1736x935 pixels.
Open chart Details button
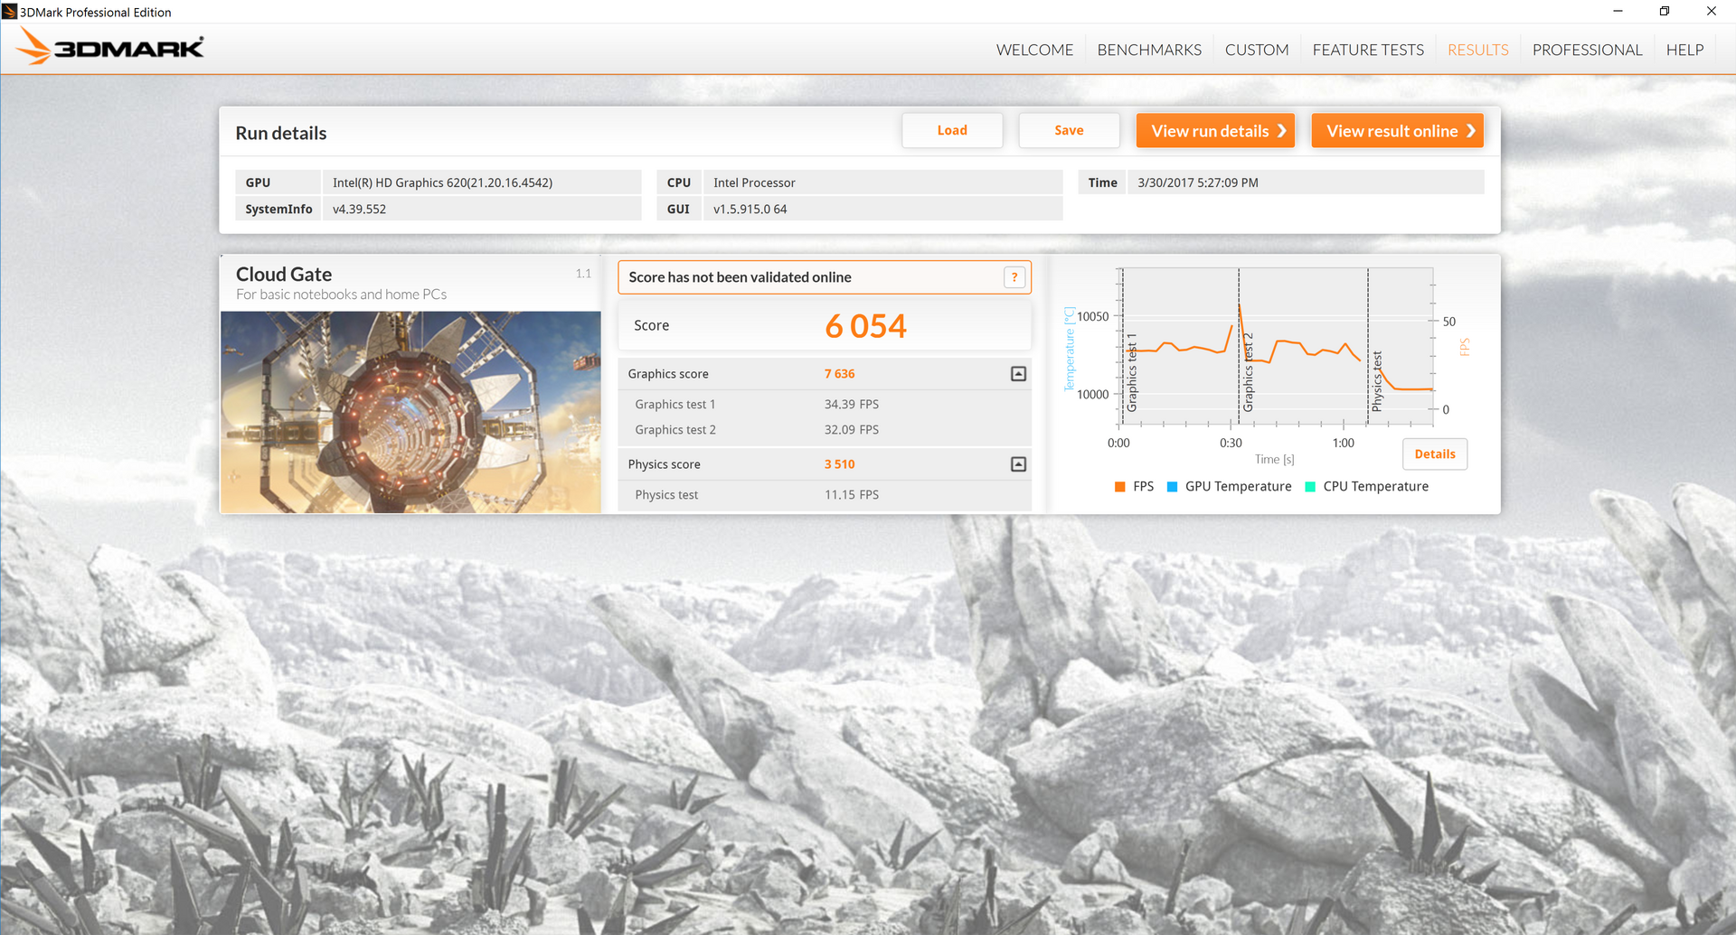(x=1435, y=454)
